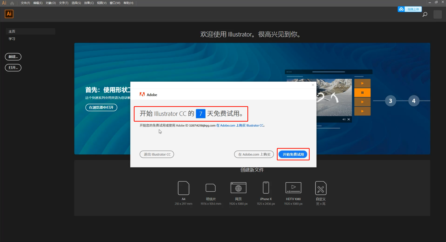Open the 文件(F) menu
The width and height of the screenshot is (446, 242).
[x=25, y=3]
